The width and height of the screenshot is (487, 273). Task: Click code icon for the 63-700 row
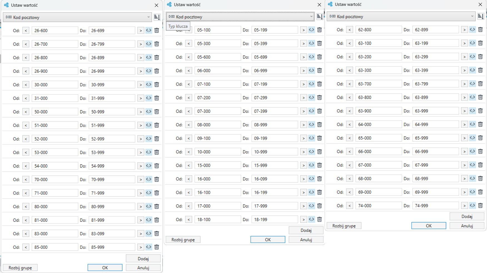pyautogui.click(x=473, y=84)
